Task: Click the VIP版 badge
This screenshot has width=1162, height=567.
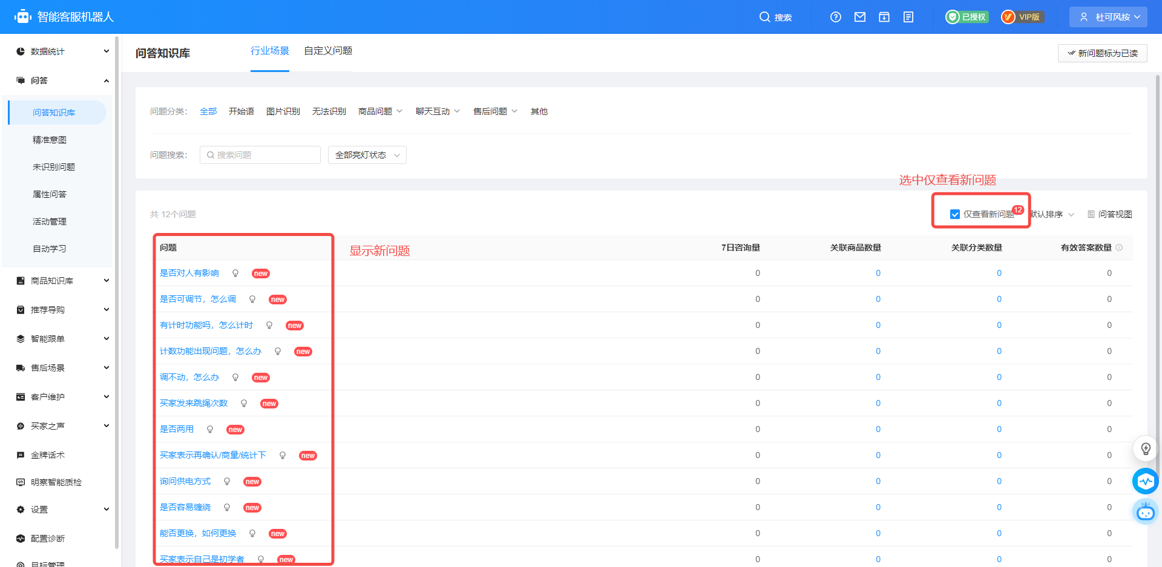Action: tap(1022, 17)
